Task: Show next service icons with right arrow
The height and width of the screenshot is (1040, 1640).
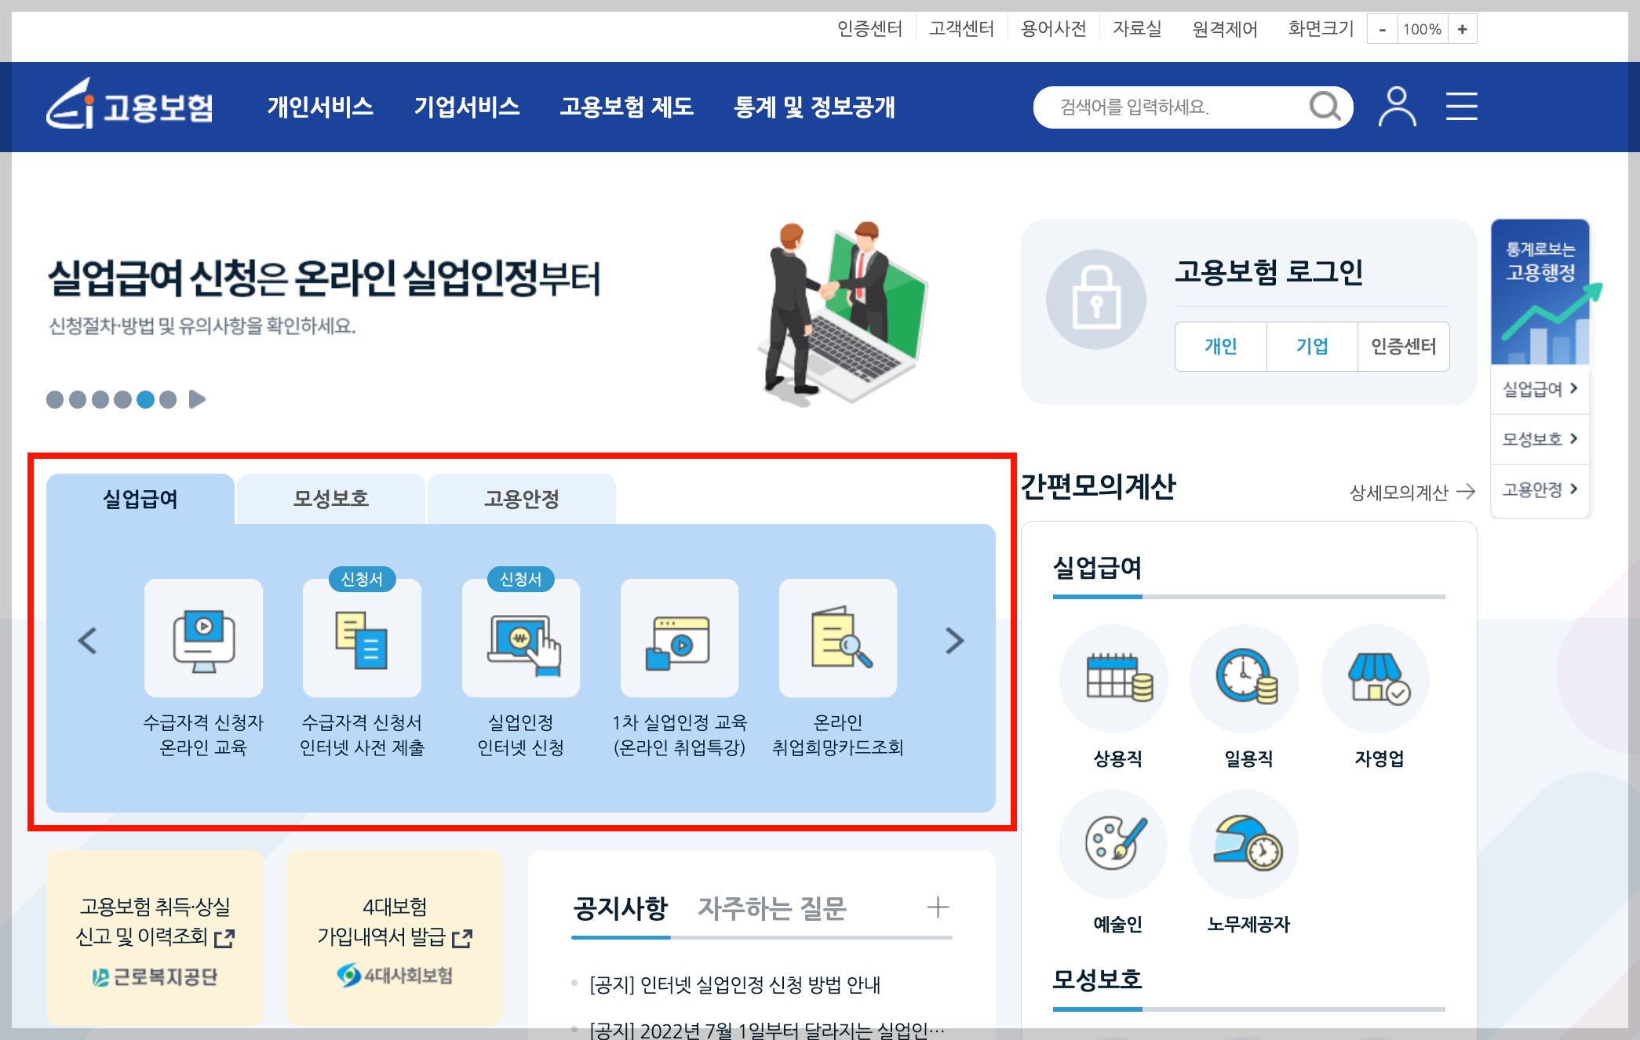Action: coord(954,641)
